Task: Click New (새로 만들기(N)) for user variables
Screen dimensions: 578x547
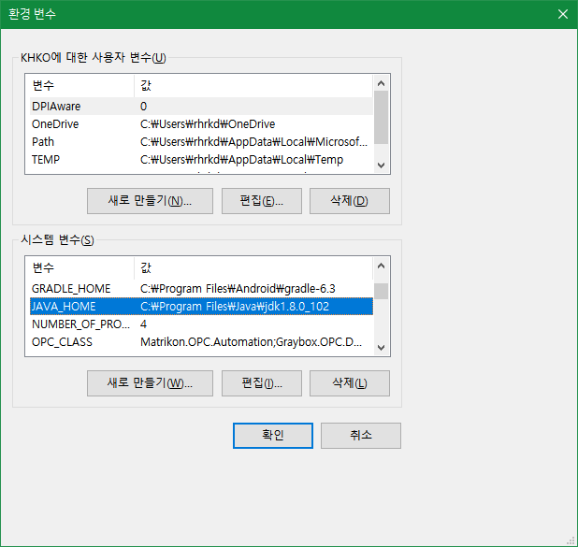Action: (150, 201)
